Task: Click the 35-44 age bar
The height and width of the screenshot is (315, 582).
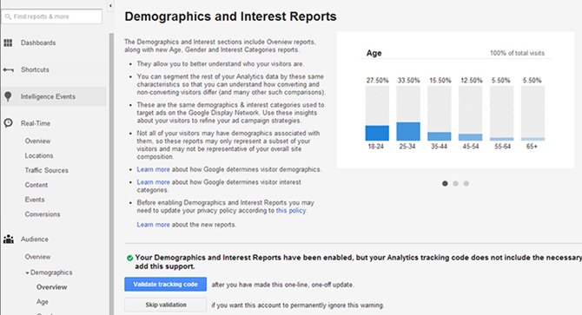Action: coord(440,136)
